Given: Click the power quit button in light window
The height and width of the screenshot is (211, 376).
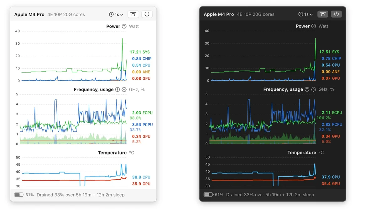Looking at the screenshot, I should [147, 14].
